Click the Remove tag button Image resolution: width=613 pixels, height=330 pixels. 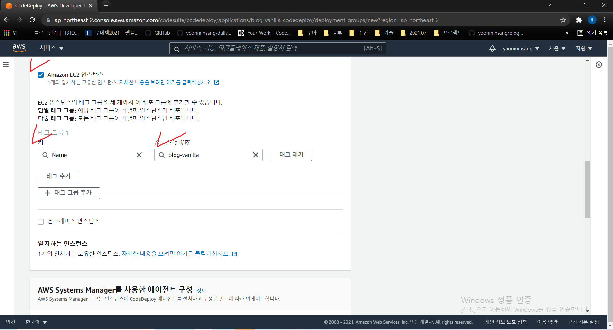point(291,155)
